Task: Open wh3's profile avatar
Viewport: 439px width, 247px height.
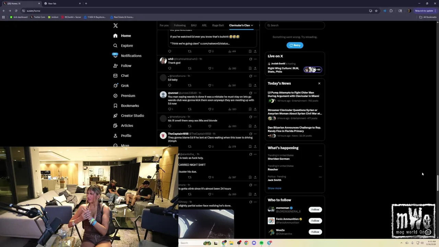Action: [163, 61]
